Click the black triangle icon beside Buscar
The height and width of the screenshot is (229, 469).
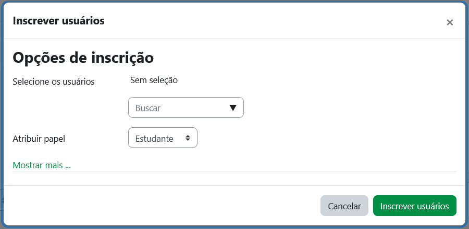233,108
